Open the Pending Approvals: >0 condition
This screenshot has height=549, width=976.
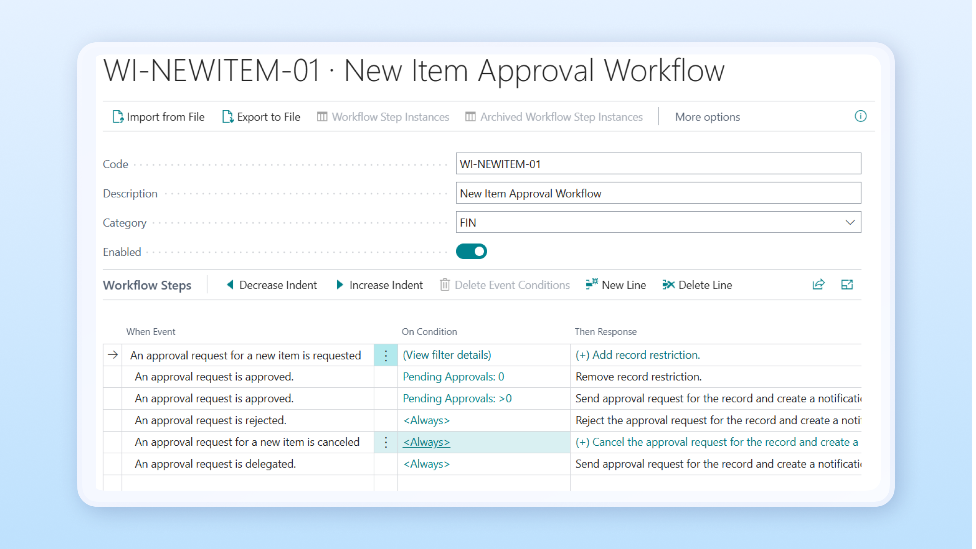pyautogui.click(x=457, y=398)
